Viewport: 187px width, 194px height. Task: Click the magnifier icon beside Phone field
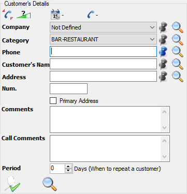178,52
